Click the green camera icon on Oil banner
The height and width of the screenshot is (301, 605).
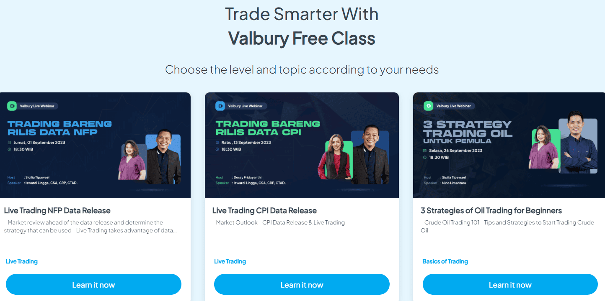pos(428,106)
